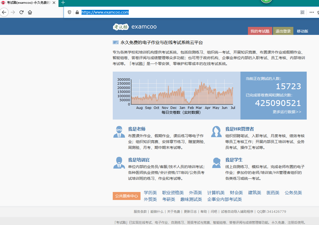
Task: Click the examcoo site name text
Action: (144, 27)
